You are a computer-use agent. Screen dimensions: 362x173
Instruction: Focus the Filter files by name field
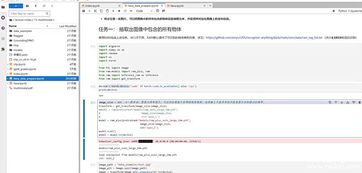point(29,13)
